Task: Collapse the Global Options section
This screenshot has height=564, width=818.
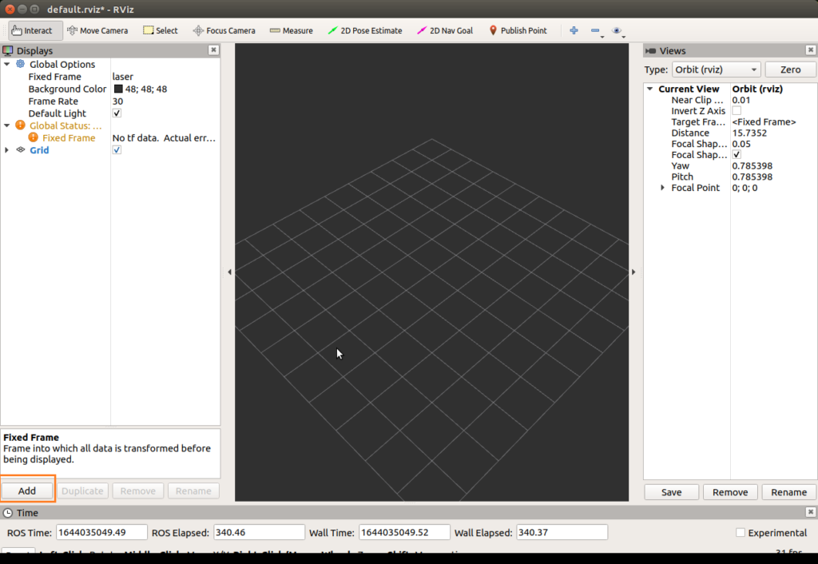Action: (6, 64)
